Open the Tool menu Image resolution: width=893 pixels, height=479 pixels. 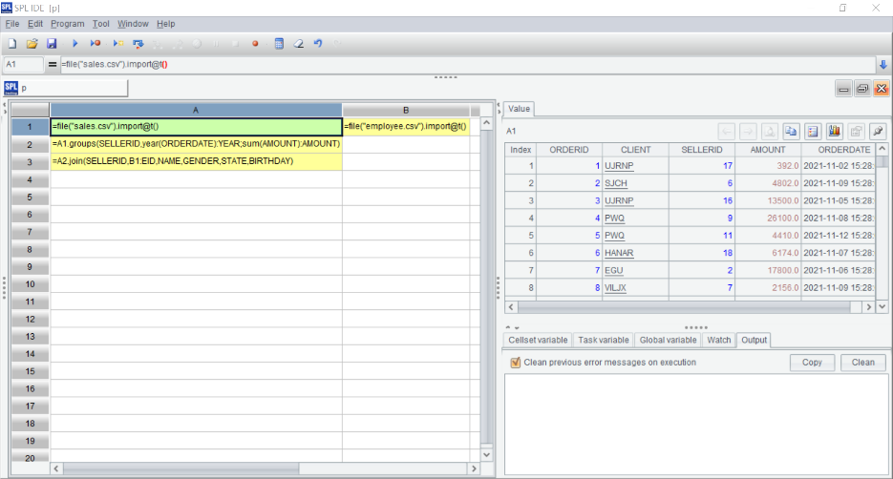point(101,23)
